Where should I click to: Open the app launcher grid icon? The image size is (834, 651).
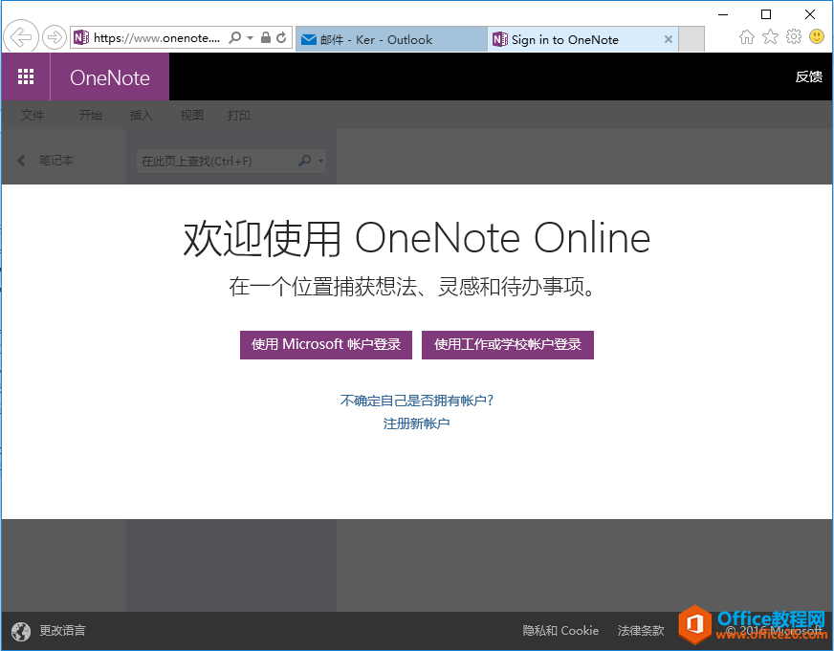25,76
